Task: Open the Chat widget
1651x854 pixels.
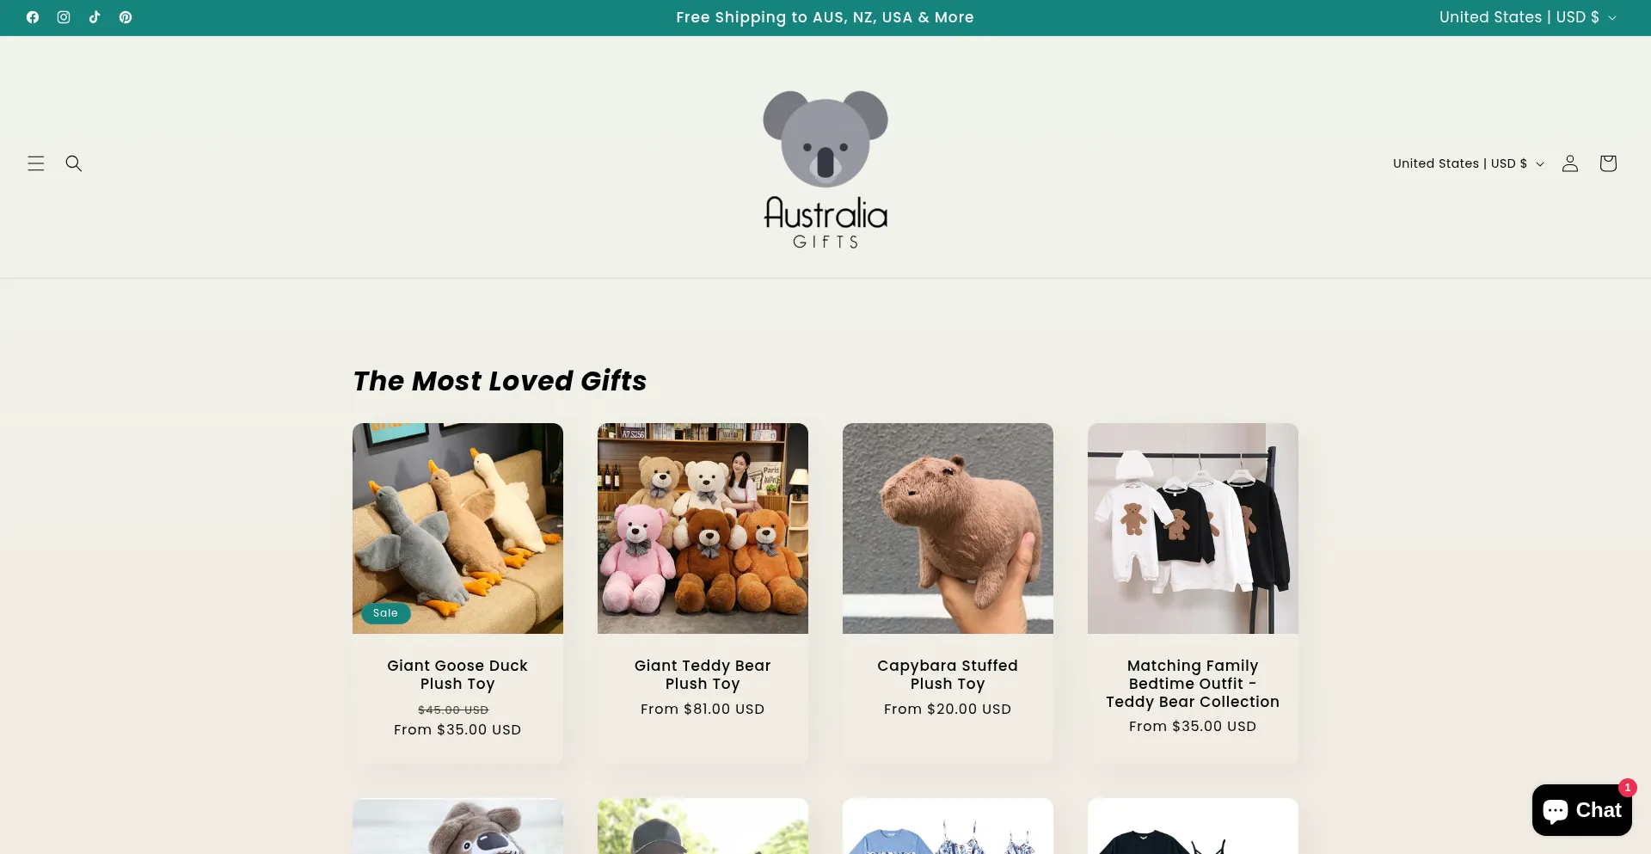Action: (x=1582, y=810)
